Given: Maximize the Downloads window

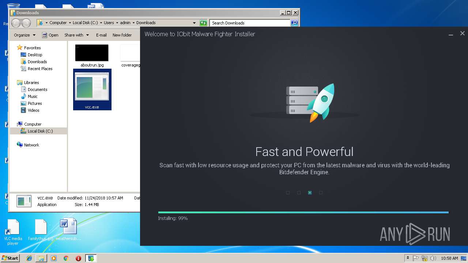Looking at the screenshot, I should [x=288, y=13].
